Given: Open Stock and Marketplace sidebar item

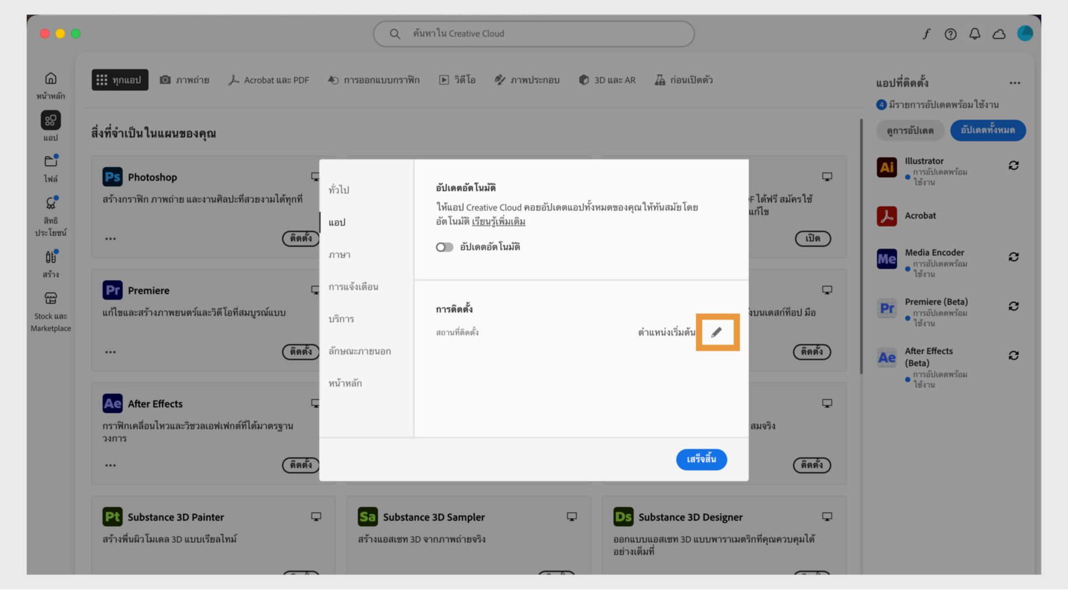Looking at the screenshot, I should [x=51, y=312].
